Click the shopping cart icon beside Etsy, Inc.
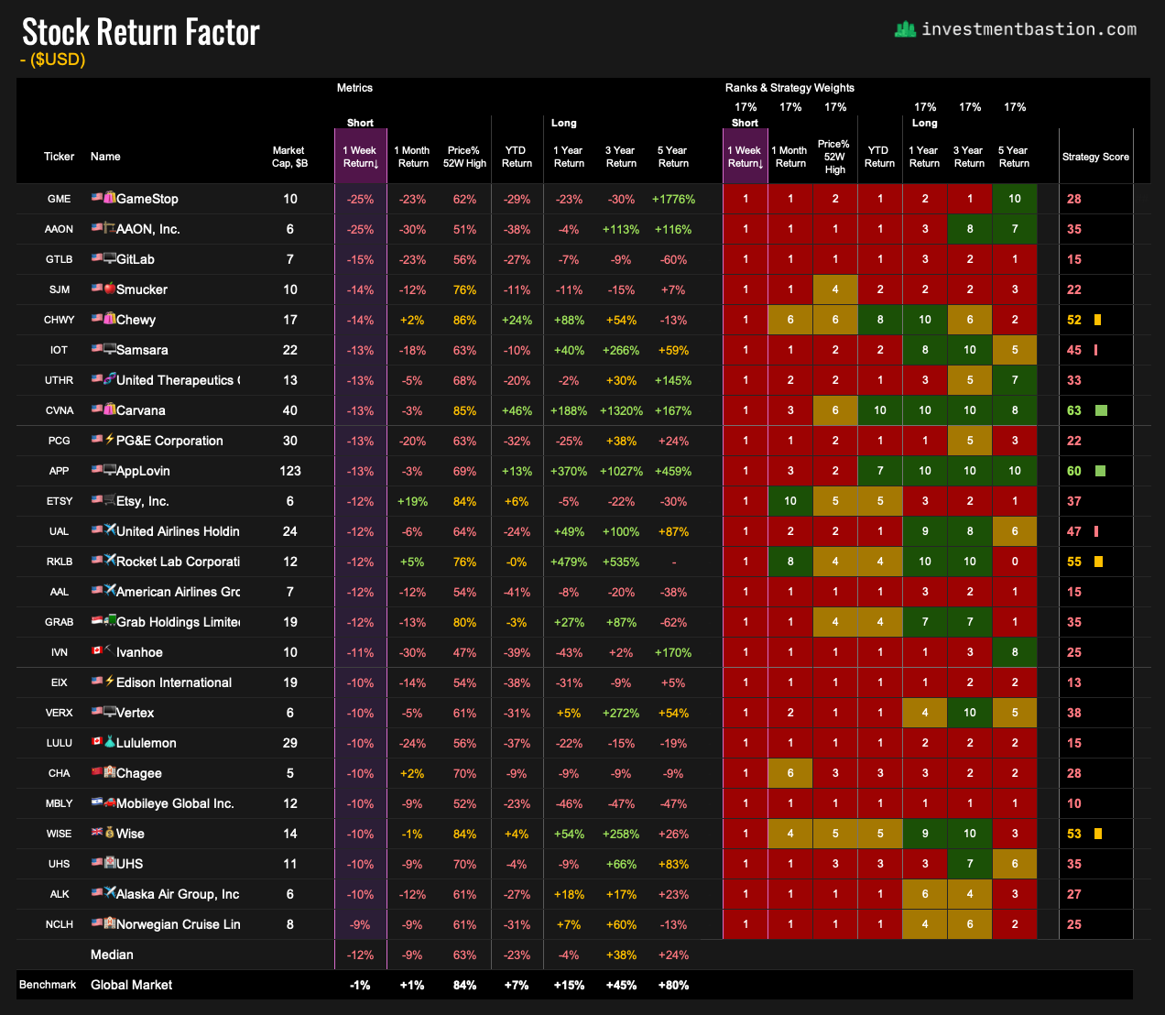This screenshot has height=1015, width=1165. tap(110, 500)
